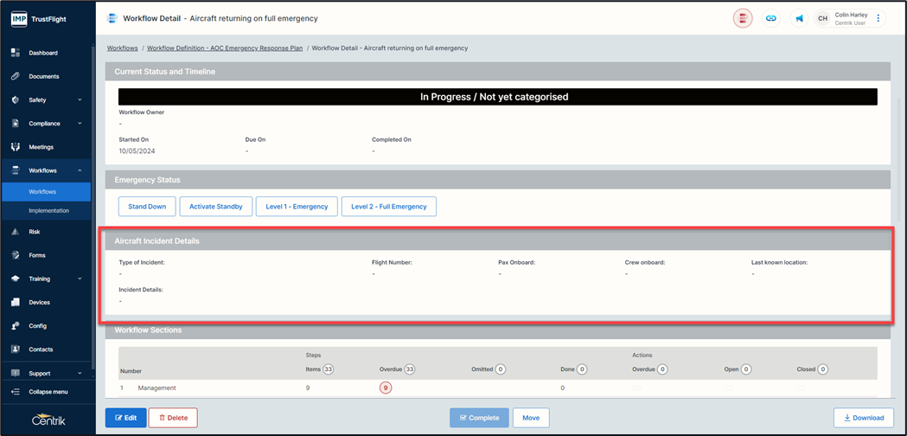The width and height of the screenshot is (907, 436).
Task: Click the Collapse menu label
Action: pyautogui.click(x=48, y=392)
